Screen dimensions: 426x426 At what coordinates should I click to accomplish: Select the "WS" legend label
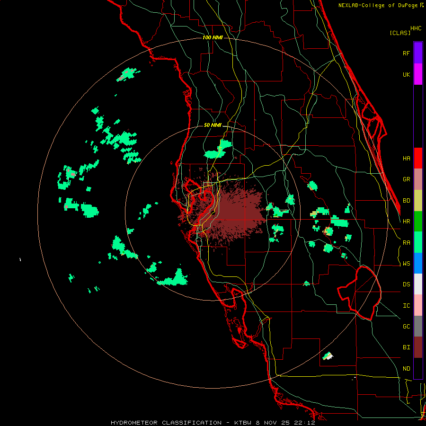pos(406,264)
